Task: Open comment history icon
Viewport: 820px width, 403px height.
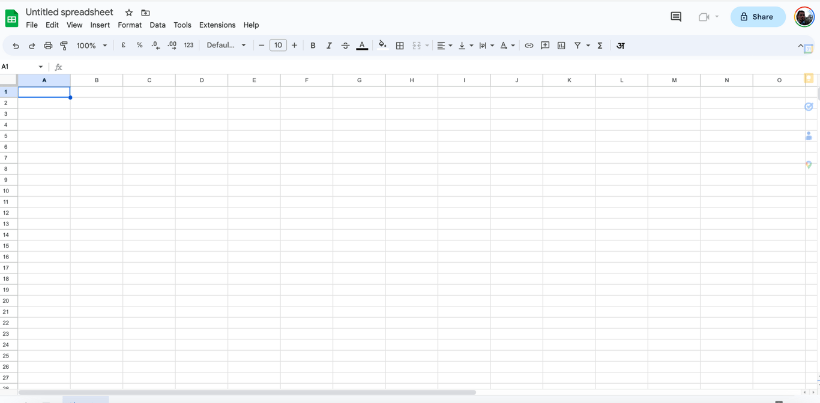Action: pos(676,17)
